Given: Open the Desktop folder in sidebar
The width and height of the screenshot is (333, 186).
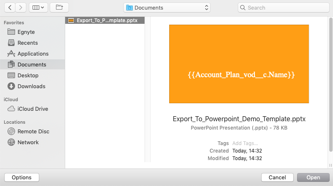Looking at the screenshot, I should 28,76.
